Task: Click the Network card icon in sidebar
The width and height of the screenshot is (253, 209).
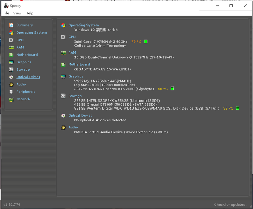Action: (11, 99)
